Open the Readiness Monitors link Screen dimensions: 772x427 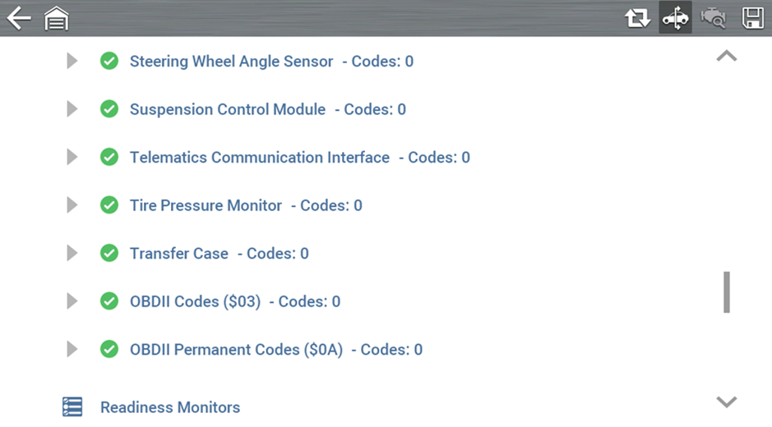pyautogui.click(x=170, y=407)
